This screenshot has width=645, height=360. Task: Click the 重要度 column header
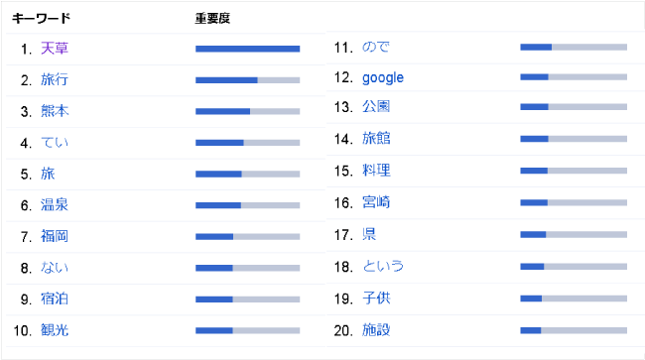point(212,18)
